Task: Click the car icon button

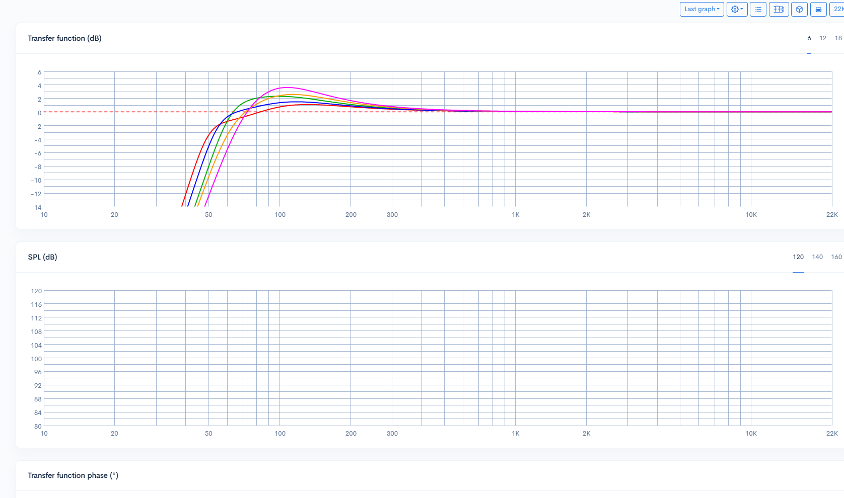Action: pyautogui.click(x=818, y=9)
